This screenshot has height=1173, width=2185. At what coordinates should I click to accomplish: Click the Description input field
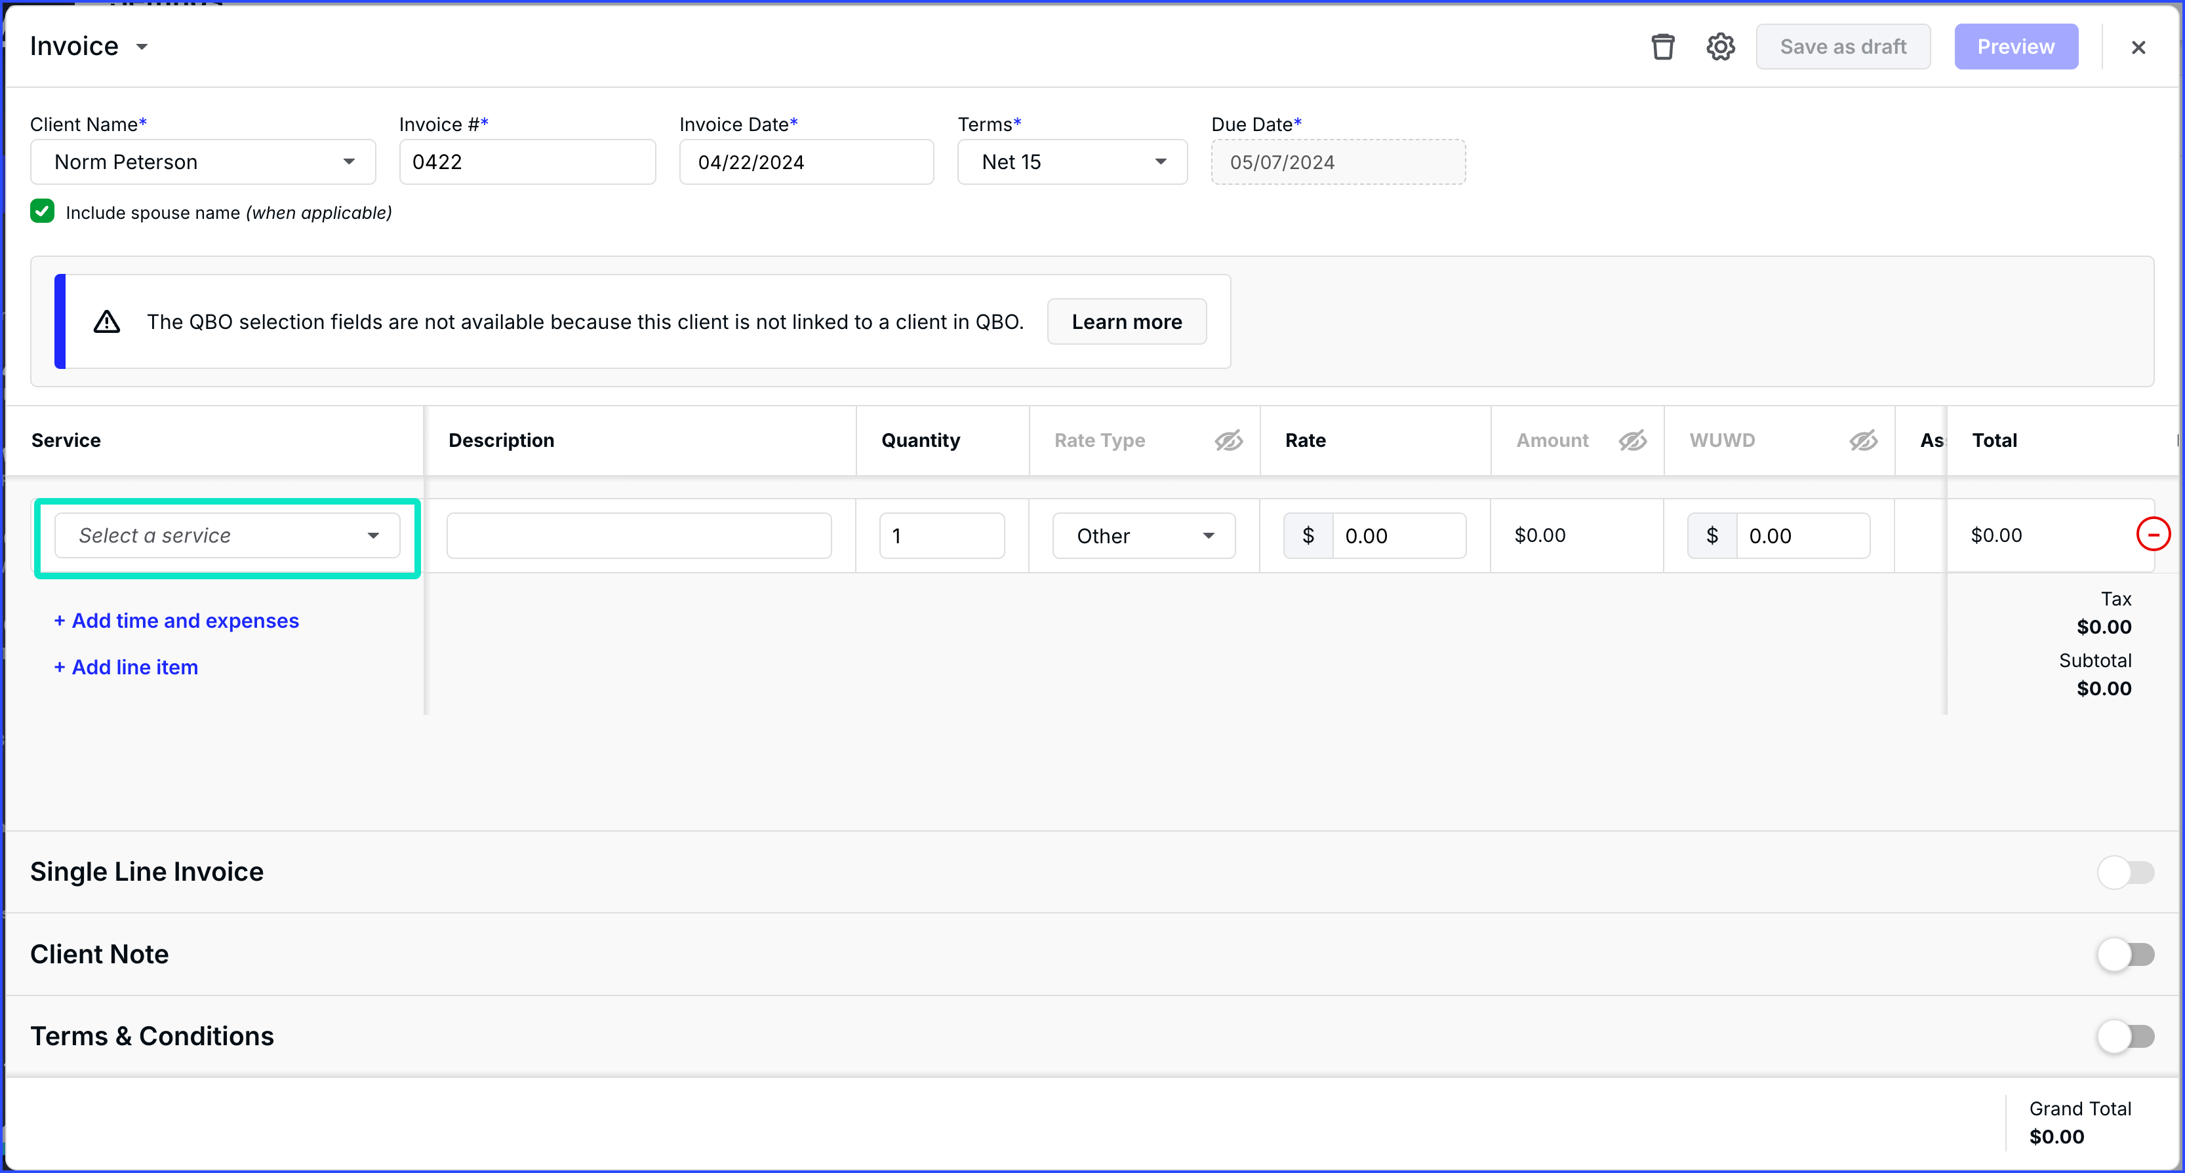coord(639,537)
